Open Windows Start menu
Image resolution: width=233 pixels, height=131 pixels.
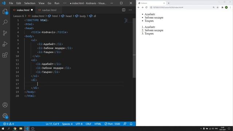(x=3, y=128)
